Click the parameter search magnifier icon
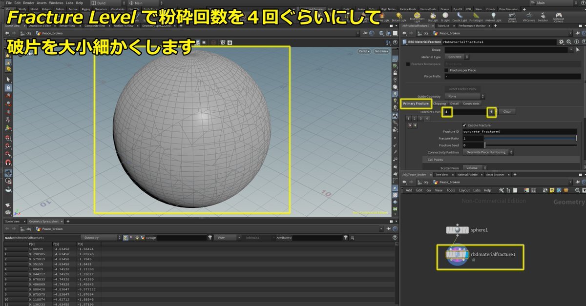 tap(567, 42)
